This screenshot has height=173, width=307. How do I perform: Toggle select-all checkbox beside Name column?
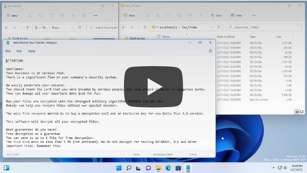(x=159, y=37)
